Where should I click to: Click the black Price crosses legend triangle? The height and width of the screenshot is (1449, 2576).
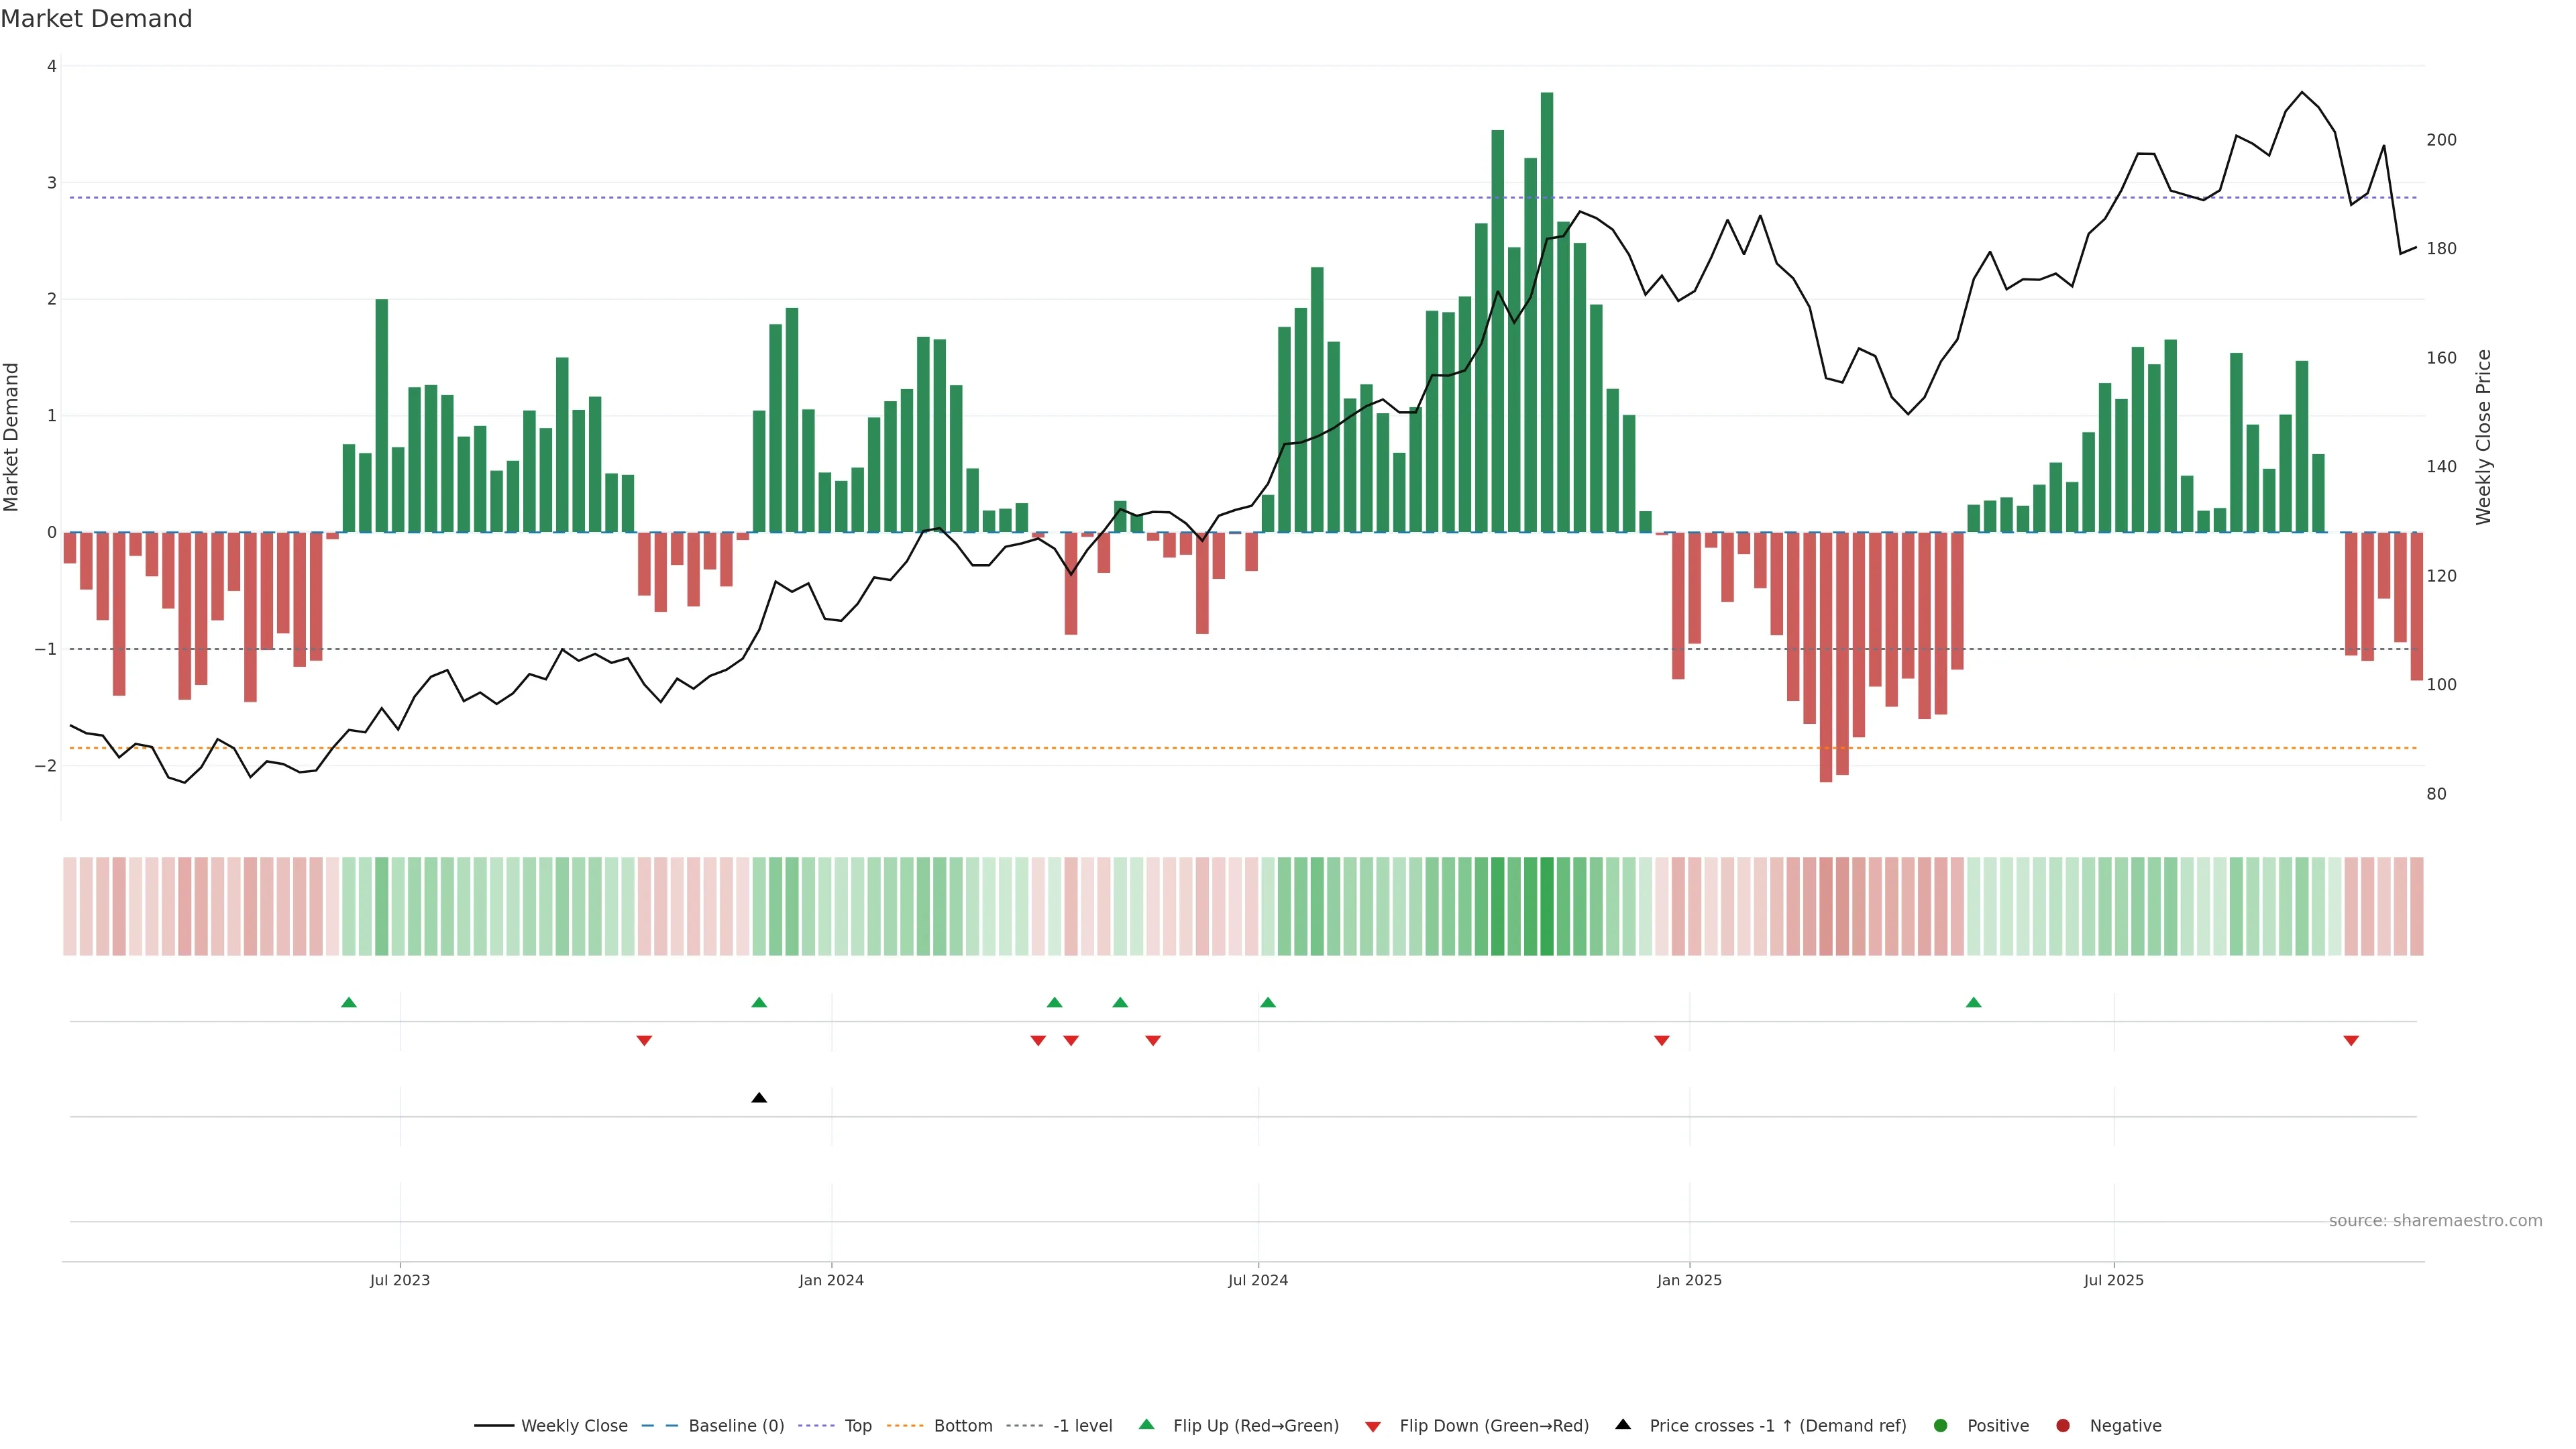[1623, 1424]
